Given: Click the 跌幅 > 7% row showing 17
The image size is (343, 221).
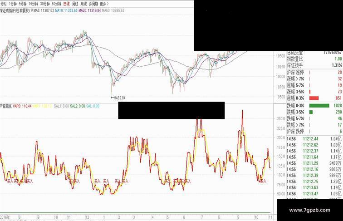Looking at the screenshot, I should [314, 125].
